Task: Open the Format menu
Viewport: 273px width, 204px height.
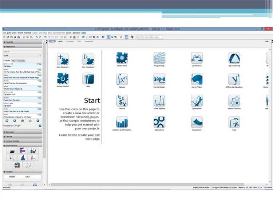Action: coord(28,33)
